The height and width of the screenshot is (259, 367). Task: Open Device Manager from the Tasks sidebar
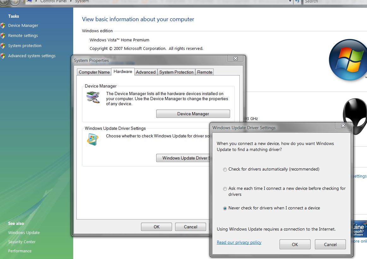tap(23, 26)
